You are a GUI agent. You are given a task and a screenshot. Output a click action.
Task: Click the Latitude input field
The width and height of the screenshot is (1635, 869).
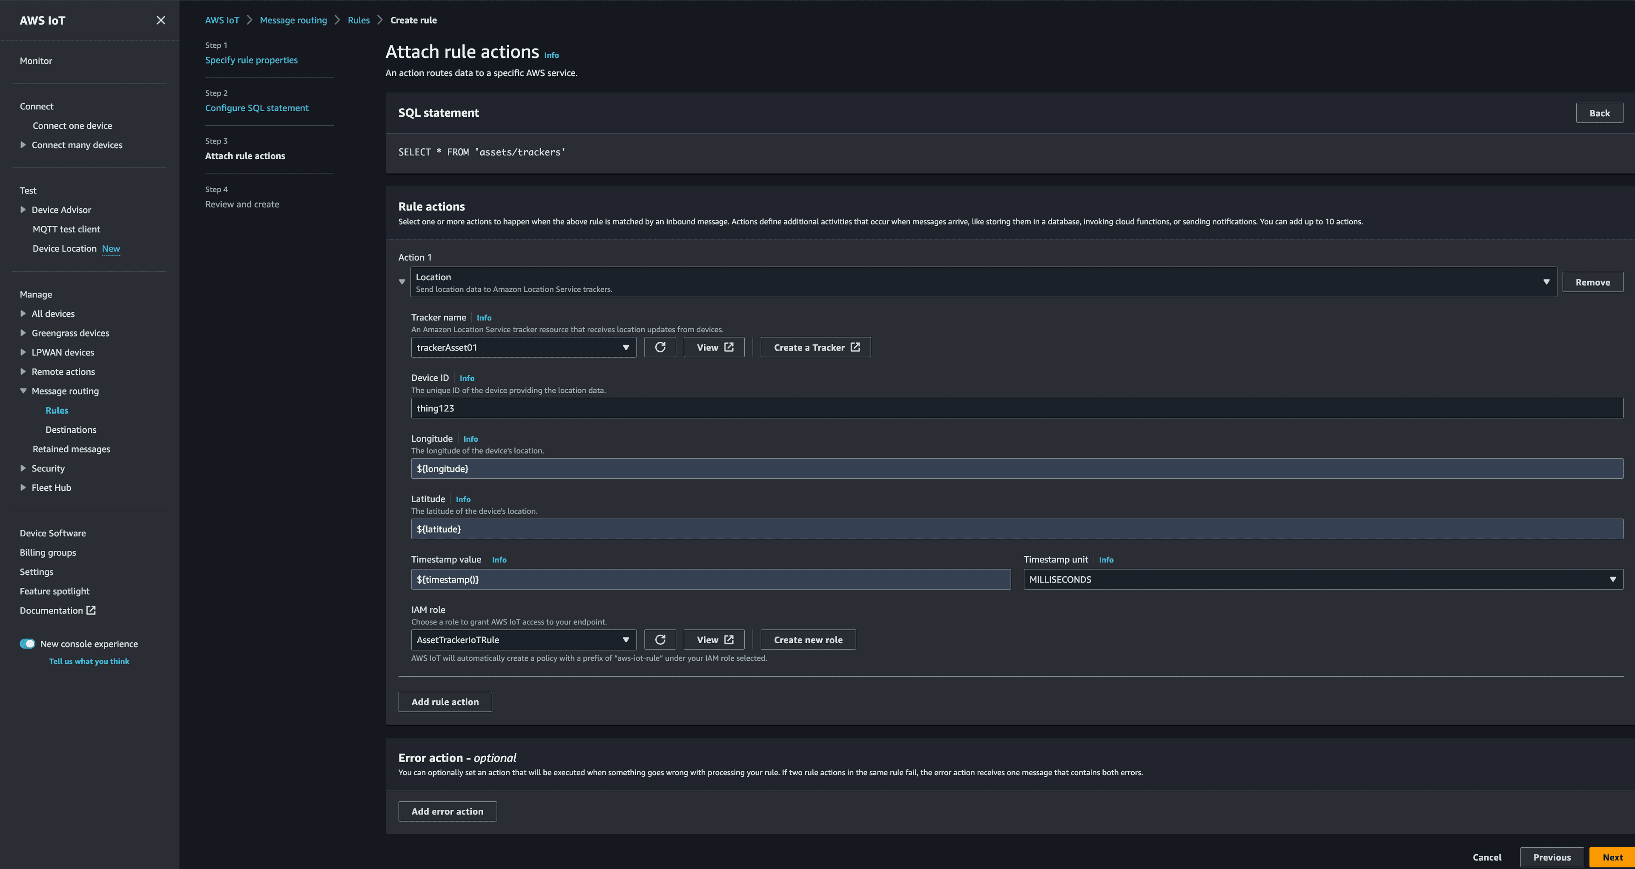tap(1017, 529)
